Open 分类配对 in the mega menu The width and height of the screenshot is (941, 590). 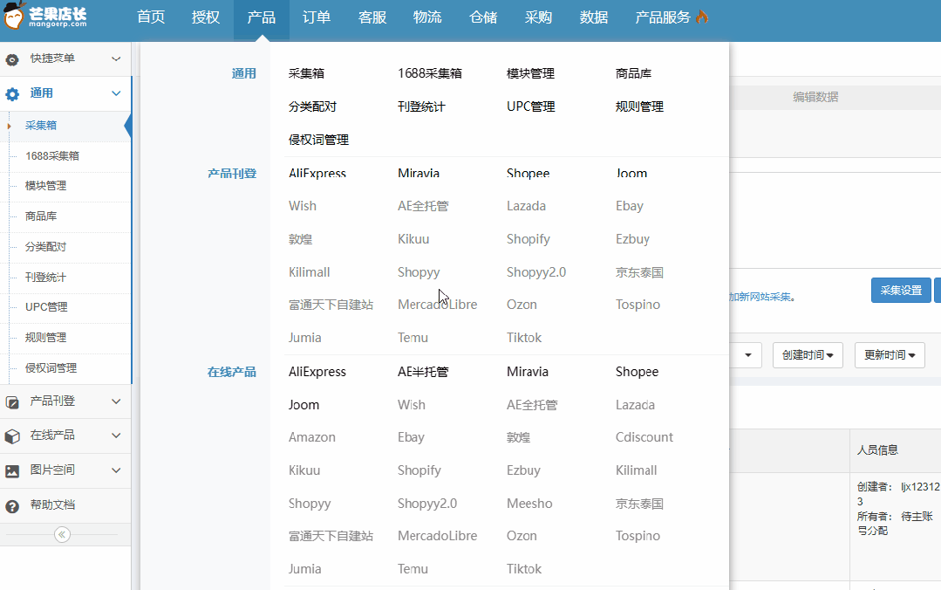pyautogui.click(x=313, y=106)
